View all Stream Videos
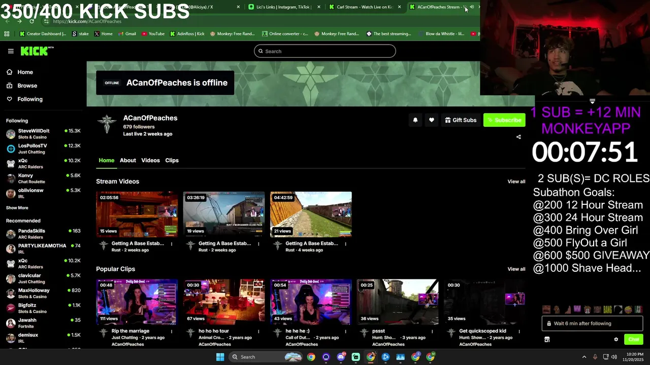The width and height of the screenshot is (650, 365). pos(516,181)
